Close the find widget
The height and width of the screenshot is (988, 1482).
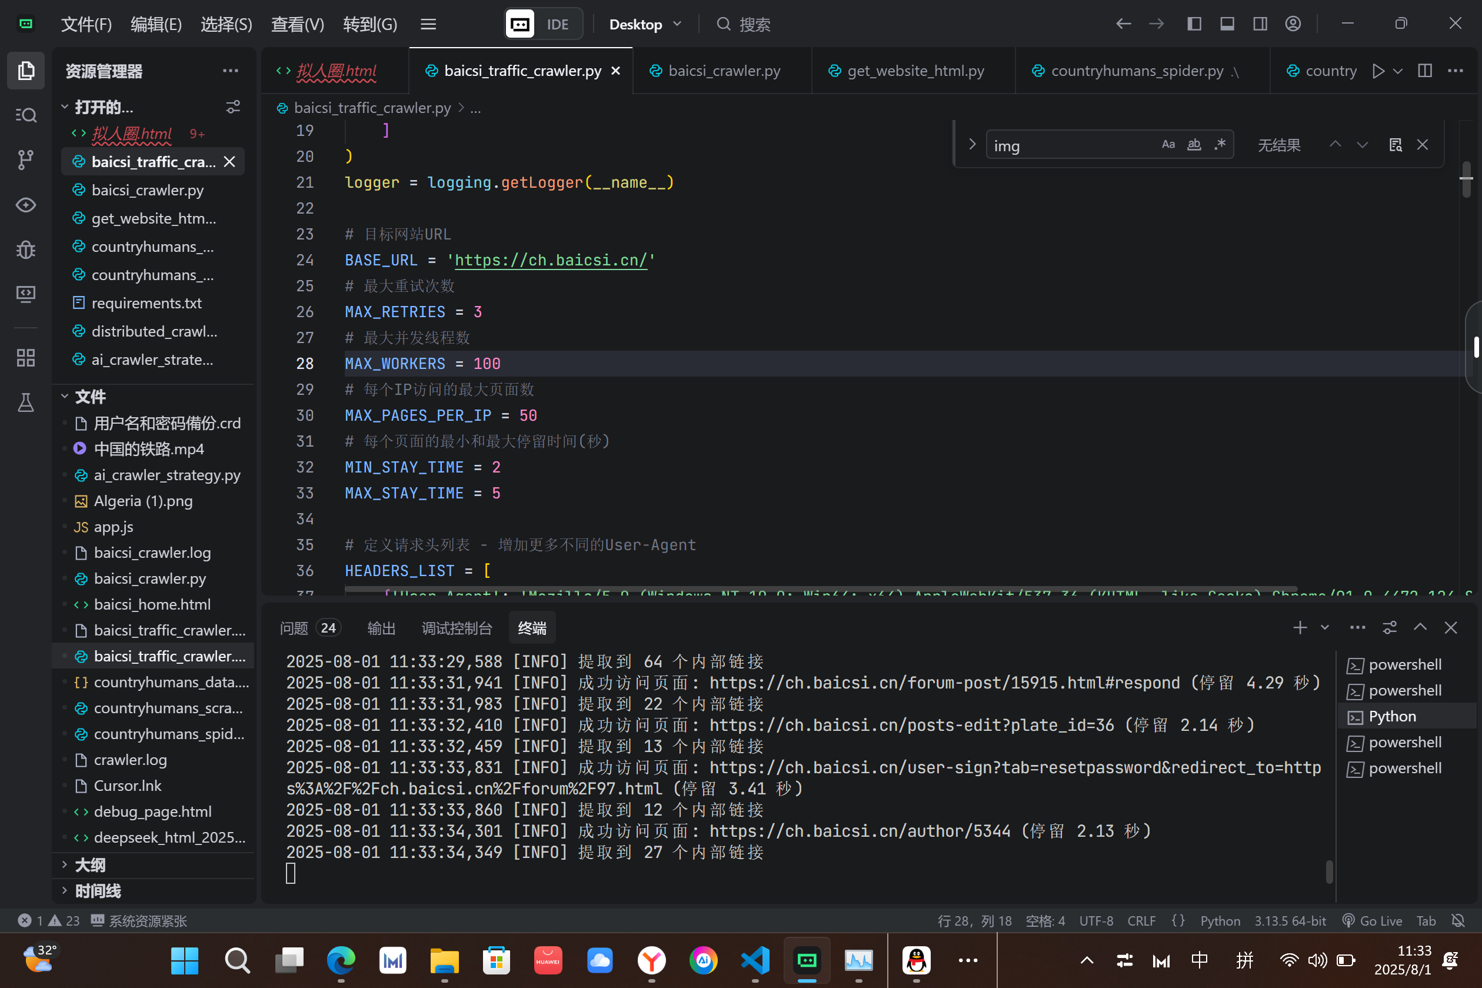(x=1423, y=145)
